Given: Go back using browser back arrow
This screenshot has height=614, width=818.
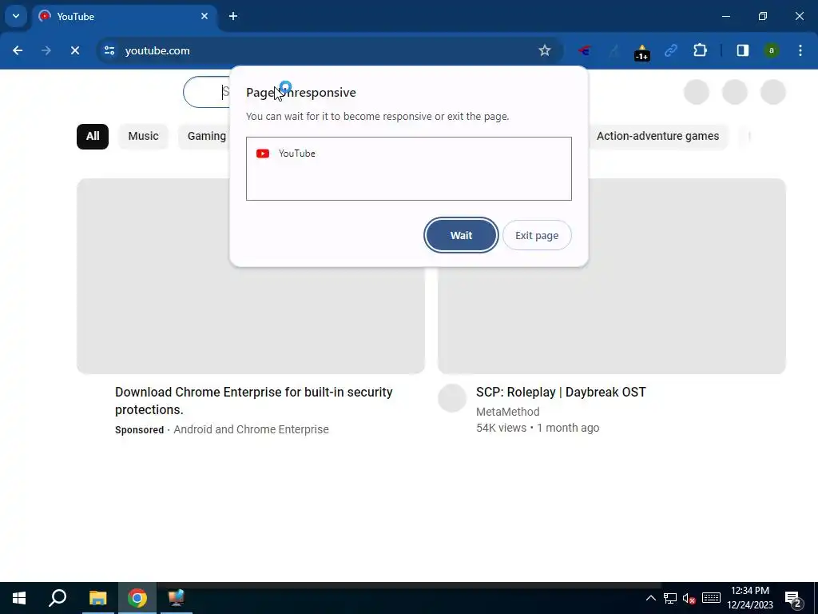Looking at the screenshot, I should coord(18,50).
